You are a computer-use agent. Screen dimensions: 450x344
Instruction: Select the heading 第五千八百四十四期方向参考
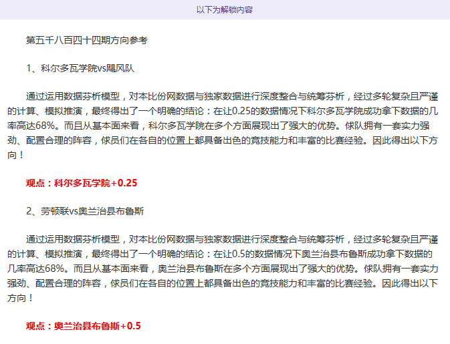87,40
